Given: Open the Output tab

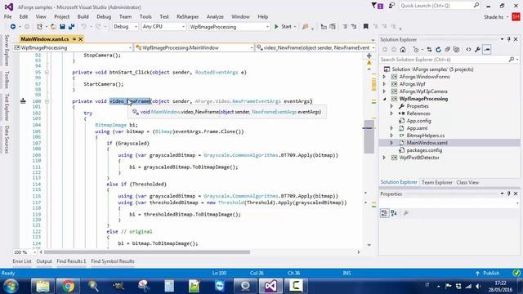Looking at the screenshot, I should tap(44, 261).
